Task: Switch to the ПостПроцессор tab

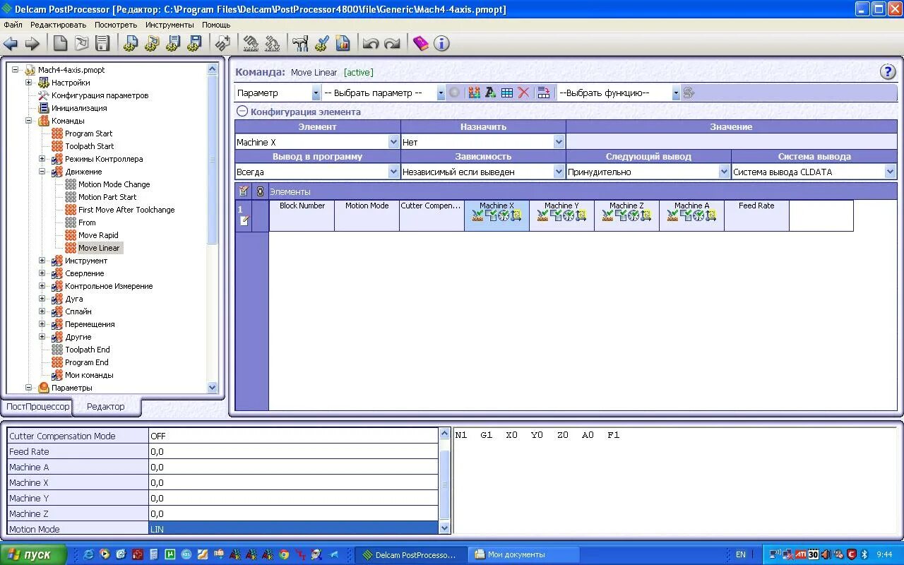Action: coord(38,407)
